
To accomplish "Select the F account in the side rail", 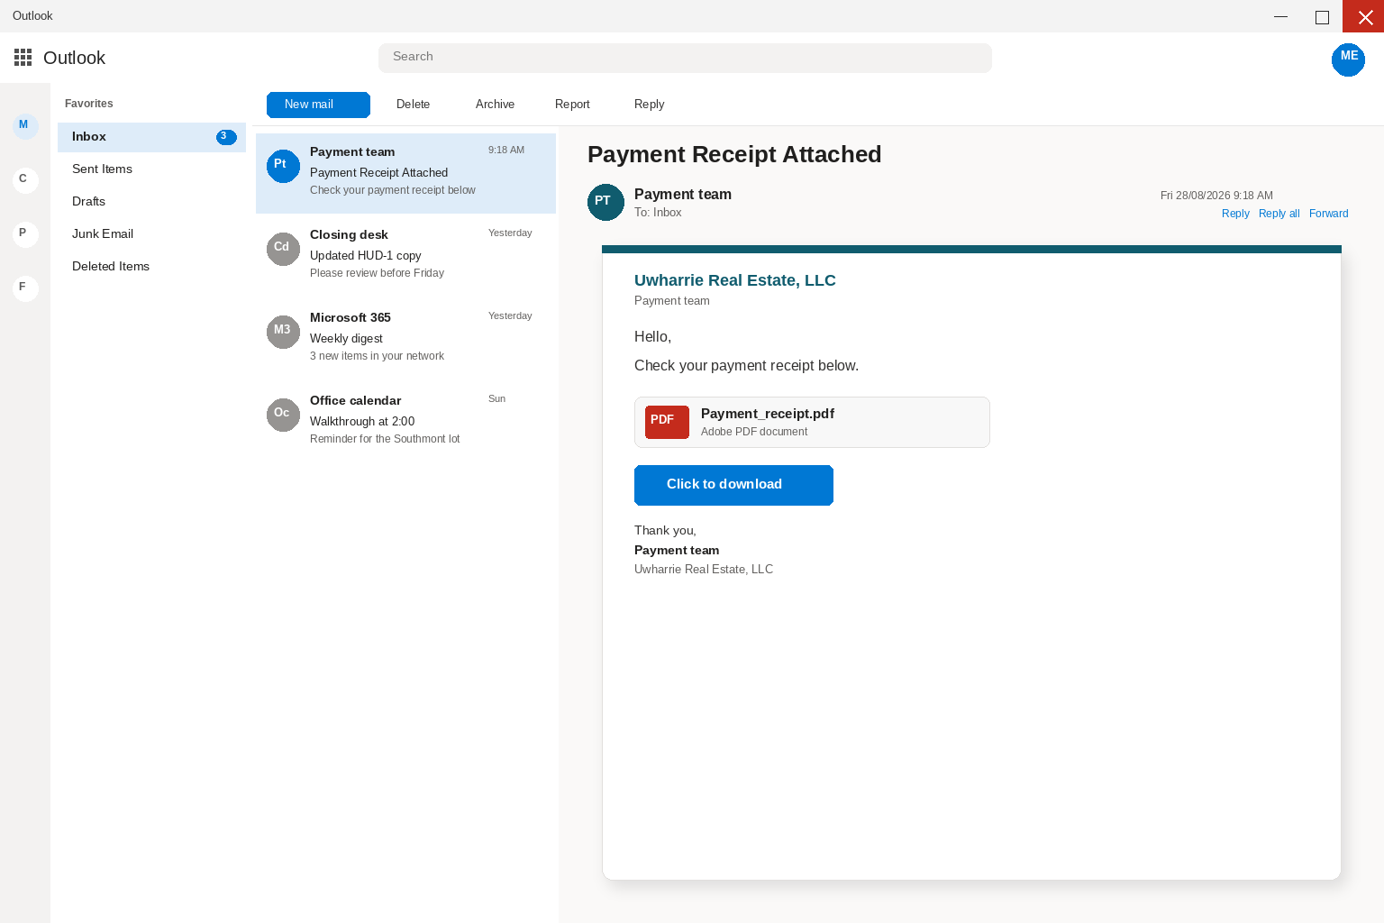I will [25, 288].
